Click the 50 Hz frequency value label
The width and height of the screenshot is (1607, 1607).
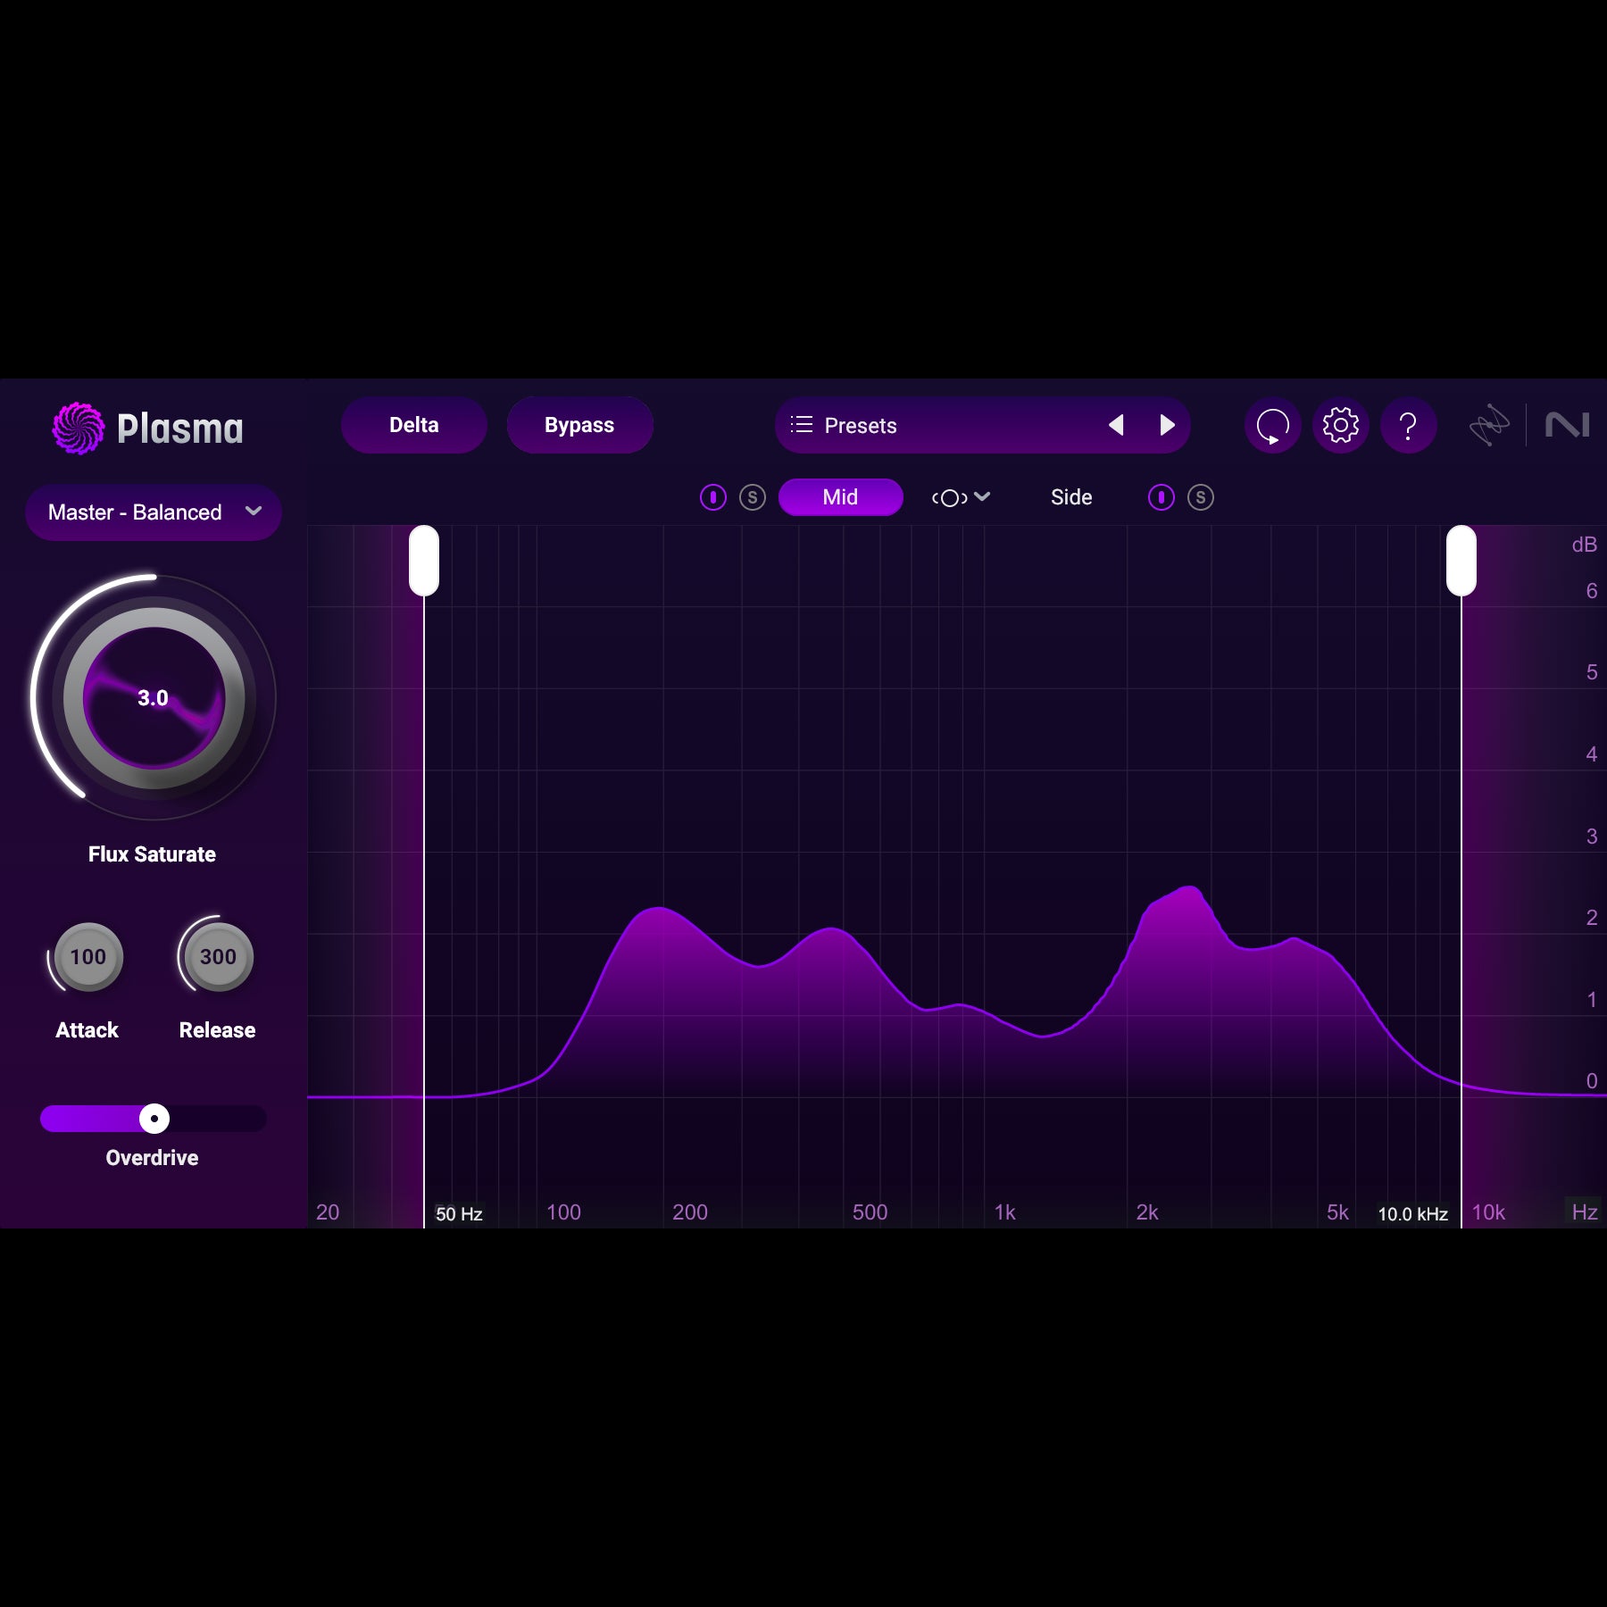[x=459, y=1214]
